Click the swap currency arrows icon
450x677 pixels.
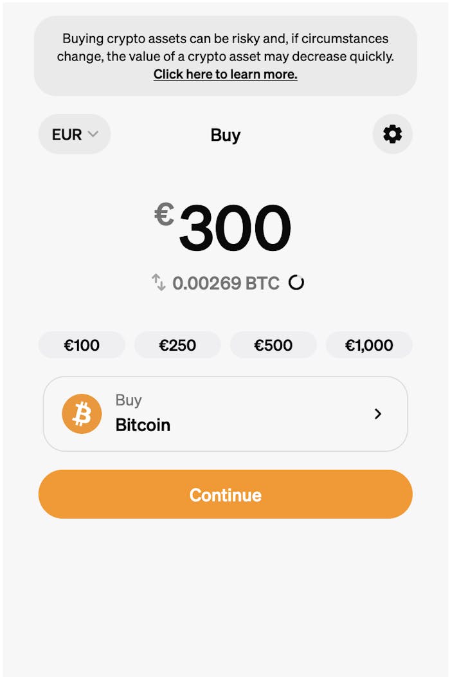pos(158,283)
